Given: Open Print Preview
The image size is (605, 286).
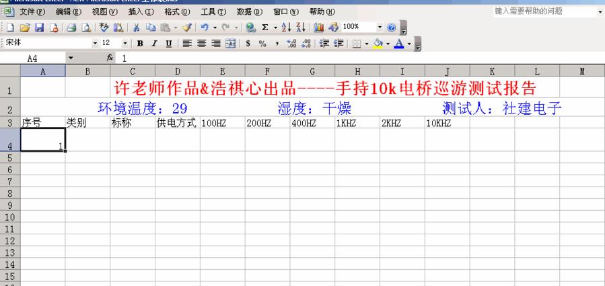Looking at the screenshot, I should pyautogui.click(x=85, y=28).
